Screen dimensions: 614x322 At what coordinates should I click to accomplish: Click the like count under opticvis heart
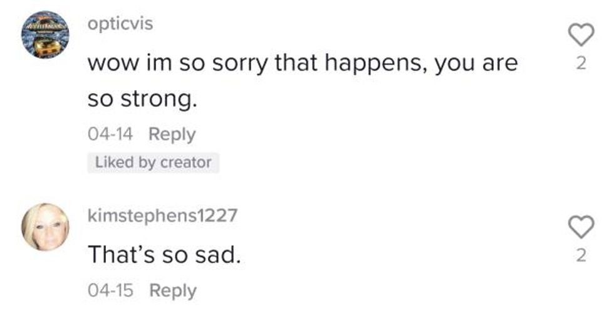(x=581, y=64)
